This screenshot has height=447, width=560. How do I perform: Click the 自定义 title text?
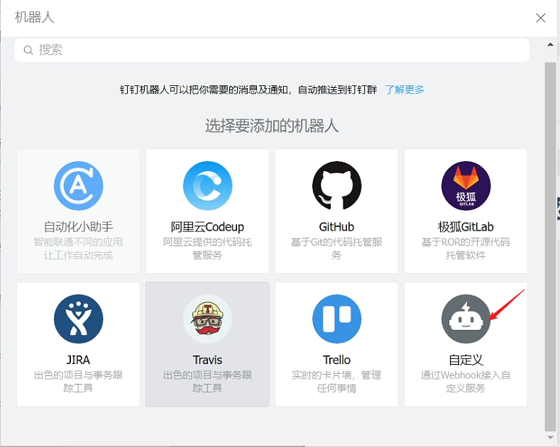pyautogui.click(x=466, y=360)
